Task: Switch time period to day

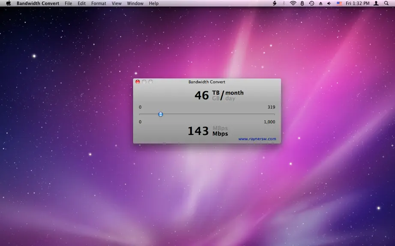Action: 230,99
